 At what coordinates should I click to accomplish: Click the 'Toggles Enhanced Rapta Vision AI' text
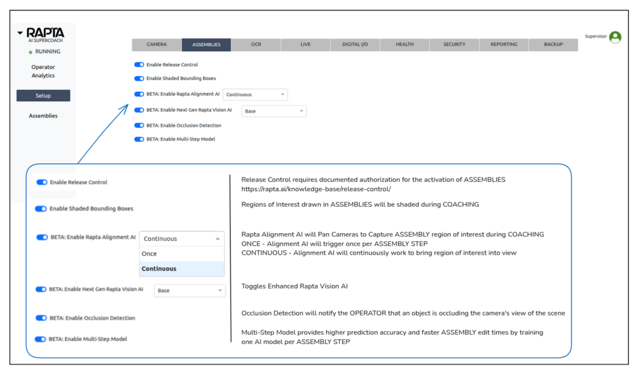pos(295,286)
